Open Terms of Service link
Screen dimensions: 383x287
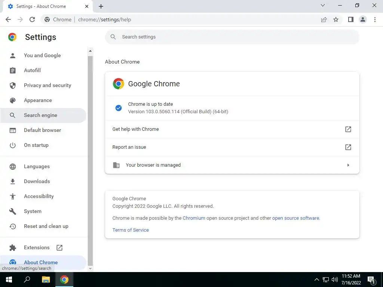point(131,230)
